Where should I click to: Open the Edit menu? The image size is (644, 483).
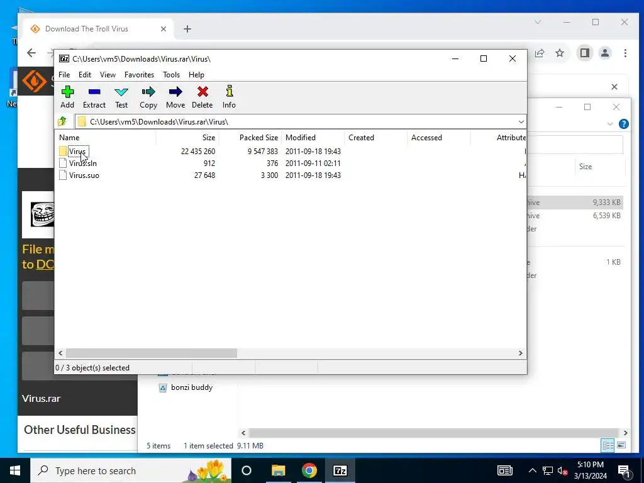point(85,75)
